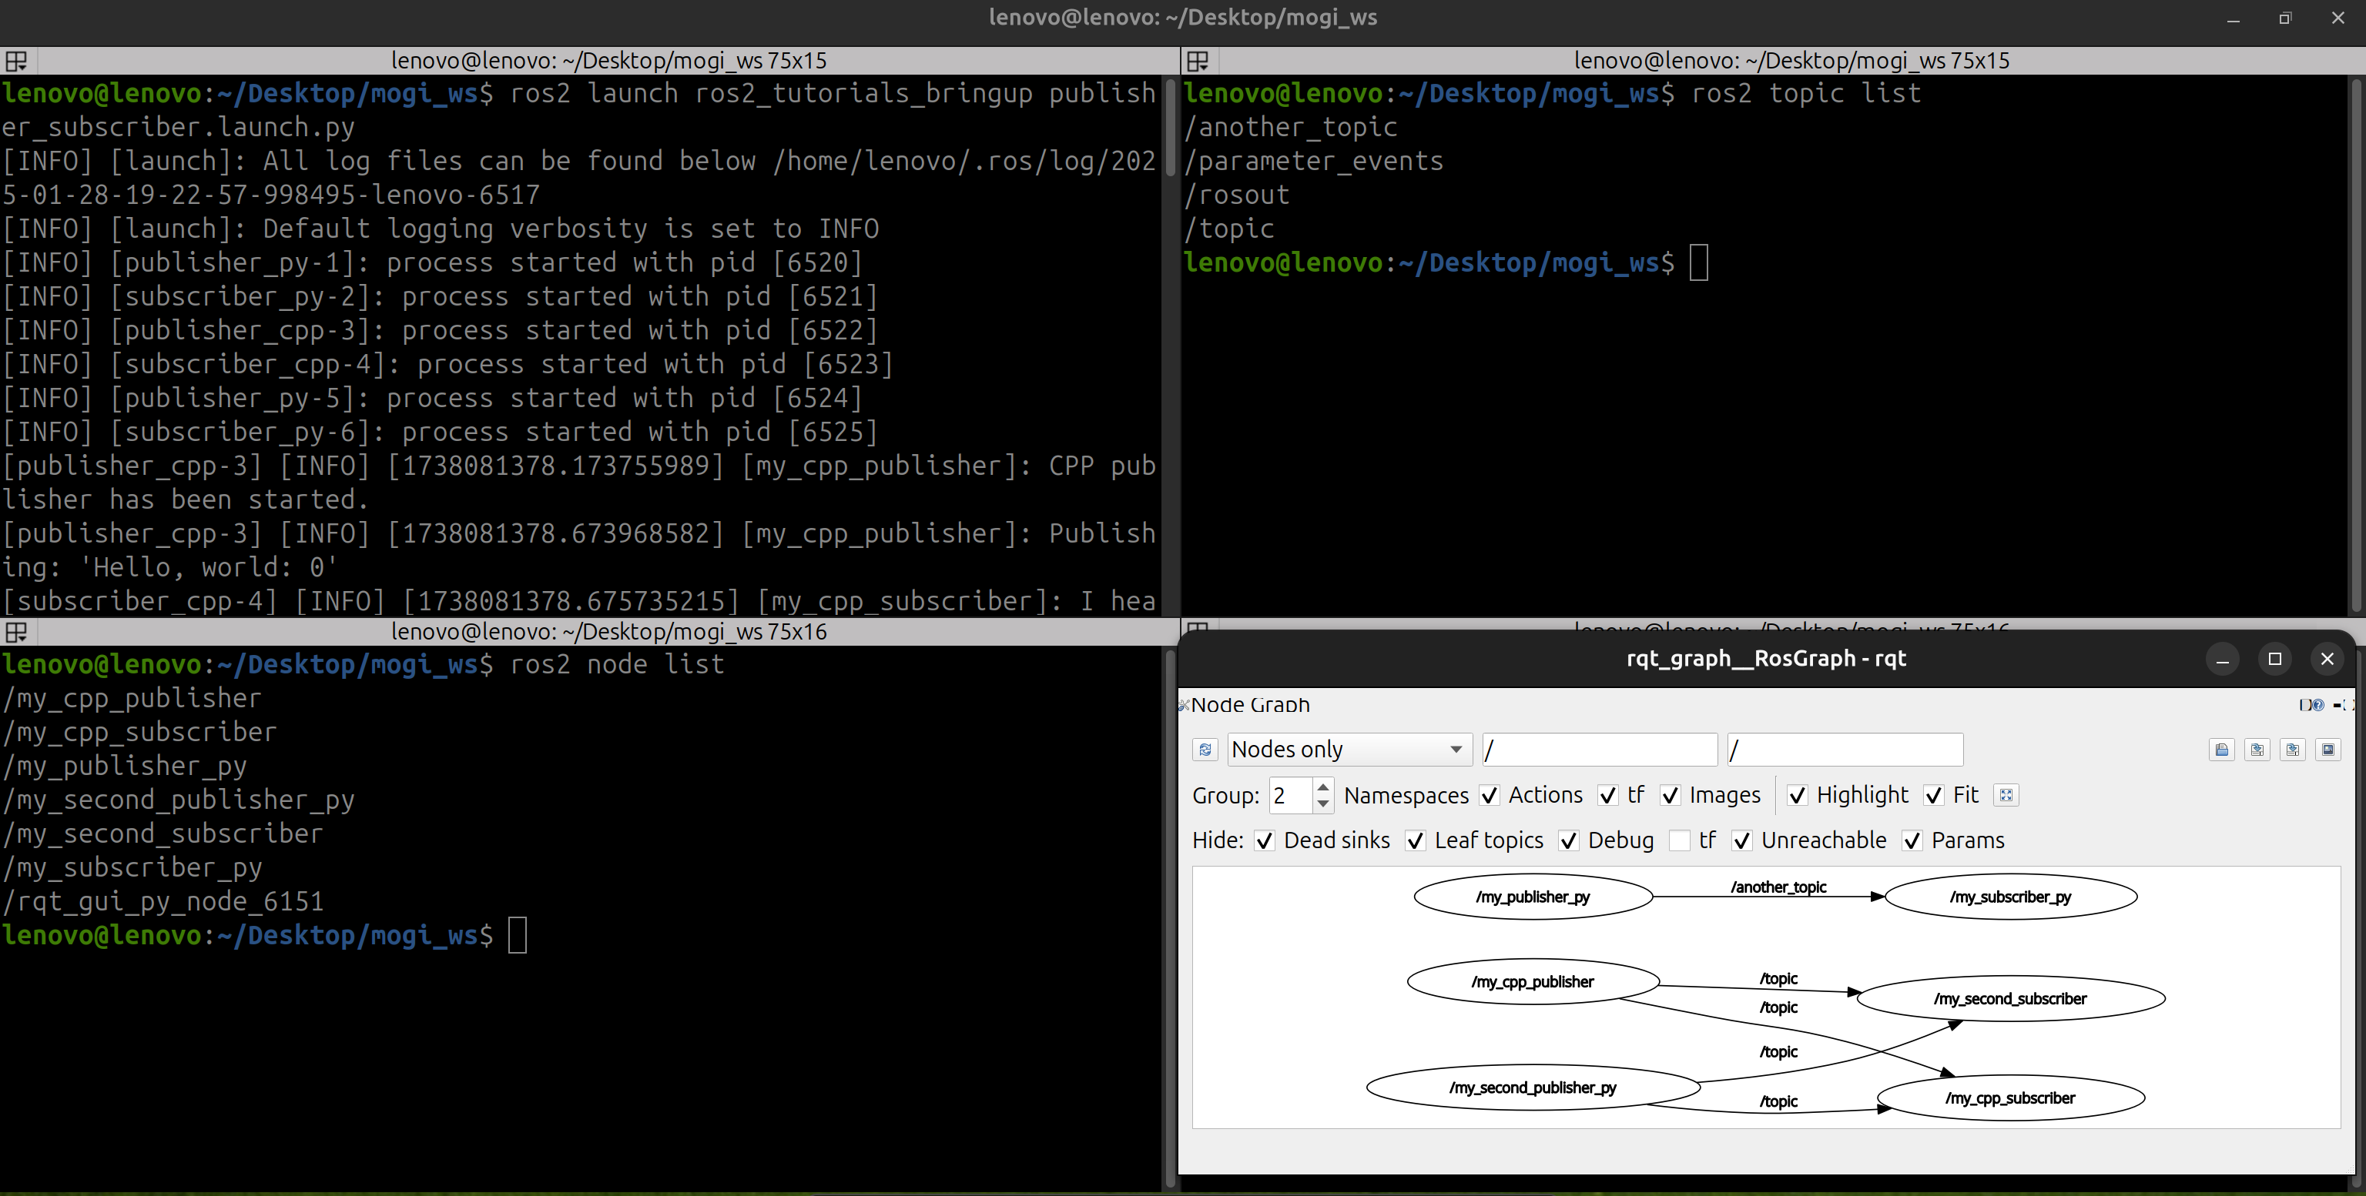This screenshot has width=2366, height=1196.
Task: Click the top-left terminal vertical scrollbar
Action: 1170,129
